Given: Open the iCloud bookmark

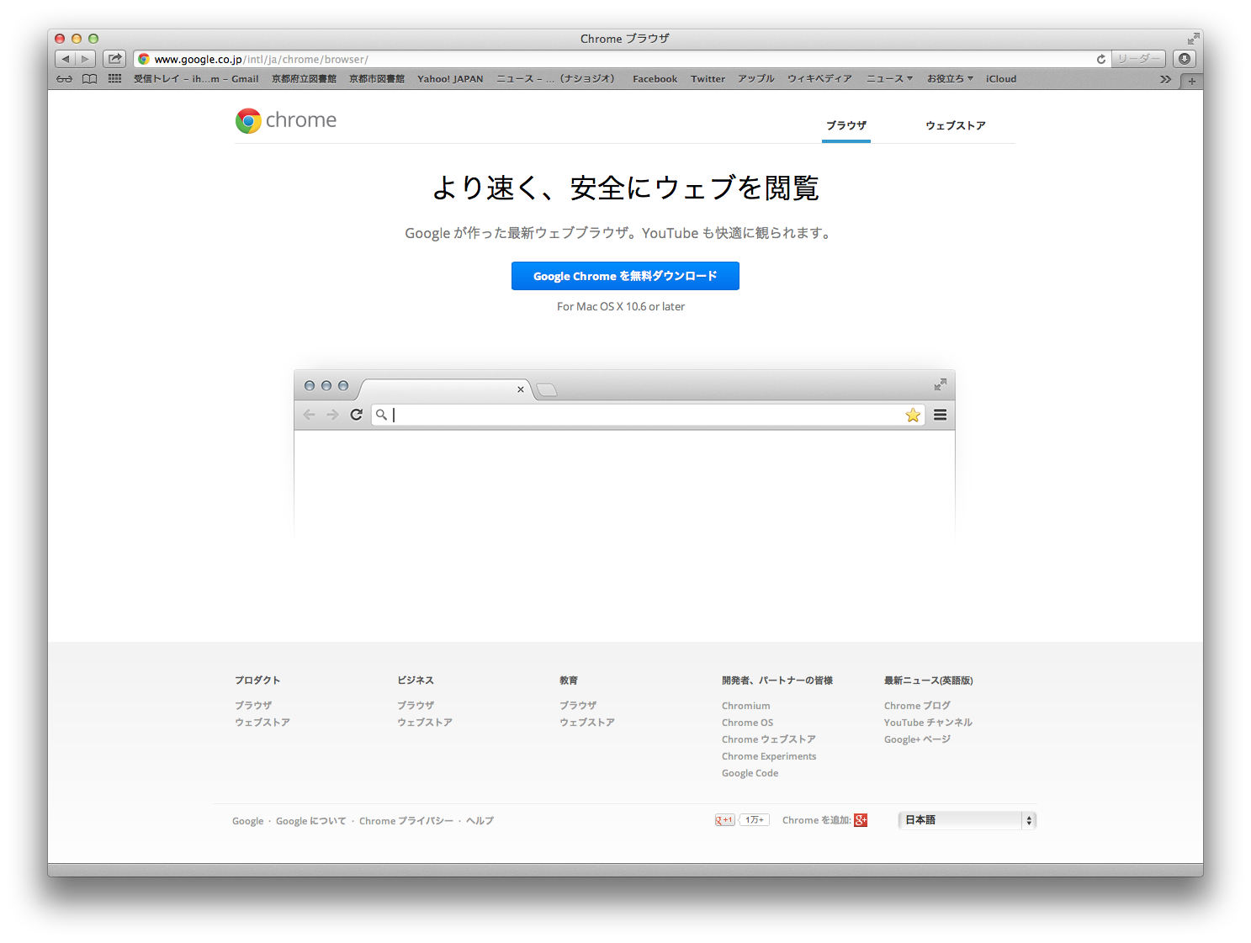Looking at the screenshot, I should coord(1001,79).
